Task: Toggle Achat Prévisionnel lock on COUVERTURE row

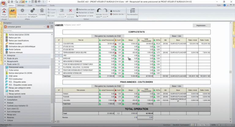Action: pyautogui.click(x=100, y=44)
